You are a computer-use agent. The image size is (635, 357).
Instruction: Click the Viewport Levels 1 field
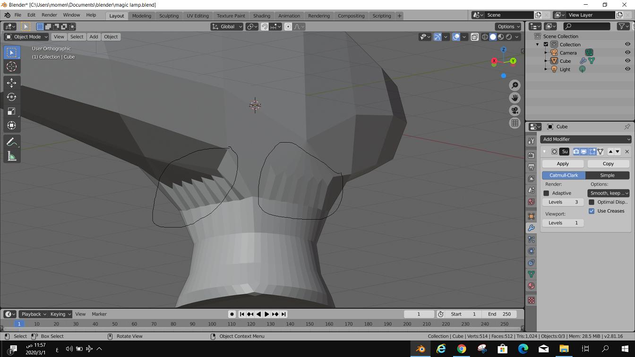[563, 223]
